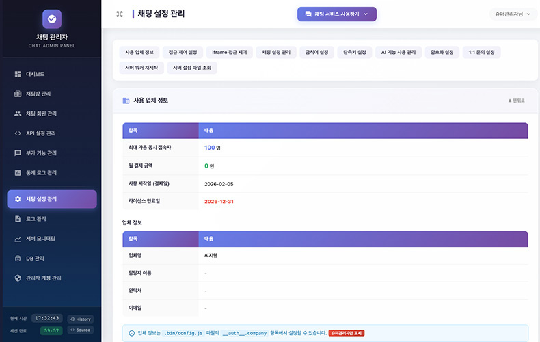Click the 관리자 계정 관리 shield icon

coord(18,278)
